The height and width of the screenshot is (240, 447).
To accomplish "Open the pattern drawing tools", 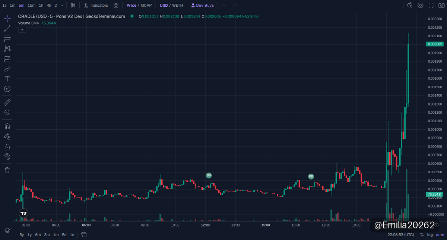I will (7, 48).
